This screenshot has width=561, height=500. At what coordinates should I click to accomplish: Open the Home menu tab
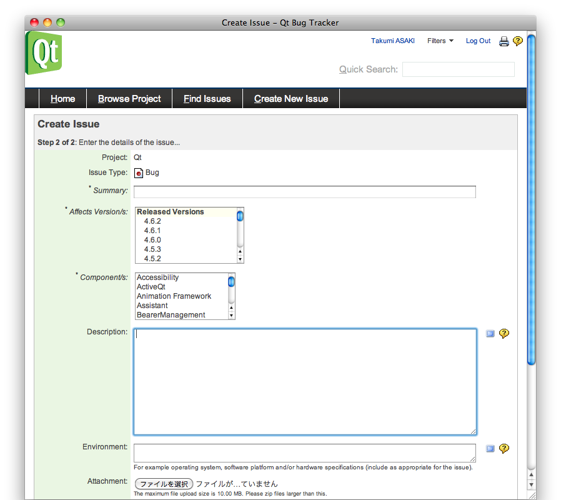(x=62, y=99)
